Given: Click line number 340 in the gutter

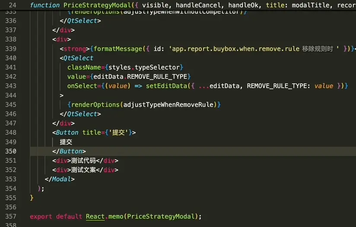Looking at the screenshot, I should pos(11,58).
